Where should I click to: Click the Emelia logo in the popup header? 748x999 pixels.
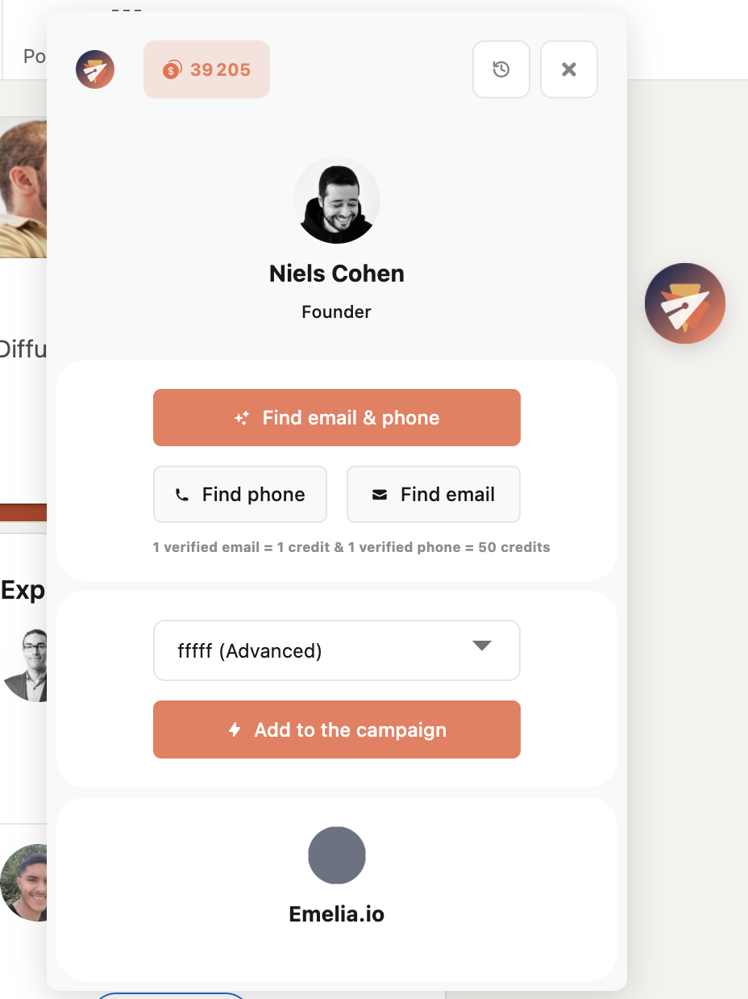coord(95,69)
